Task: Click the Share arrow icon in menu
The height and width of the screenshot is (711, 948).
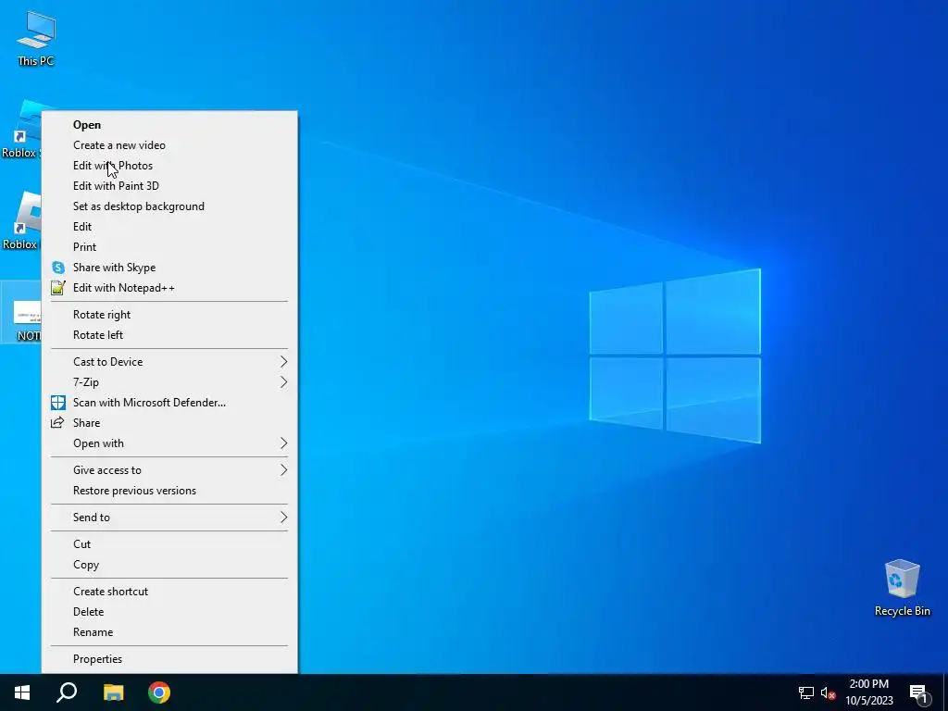Action: pyautogui.click(x=57, y=422)
